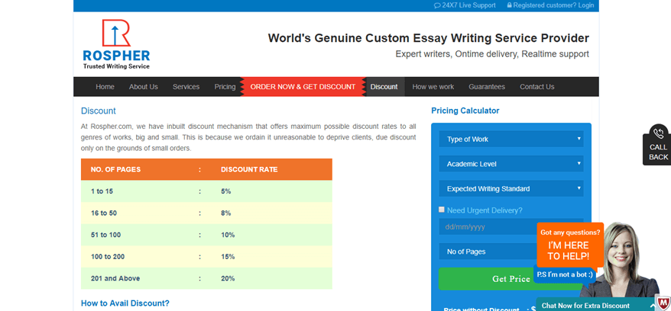Click the I'M HERE TO HELP chat bubble

[x=569, y=245]
